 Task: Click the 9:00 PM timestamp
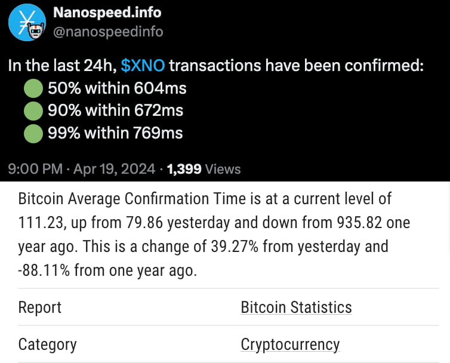click(35, 169)
